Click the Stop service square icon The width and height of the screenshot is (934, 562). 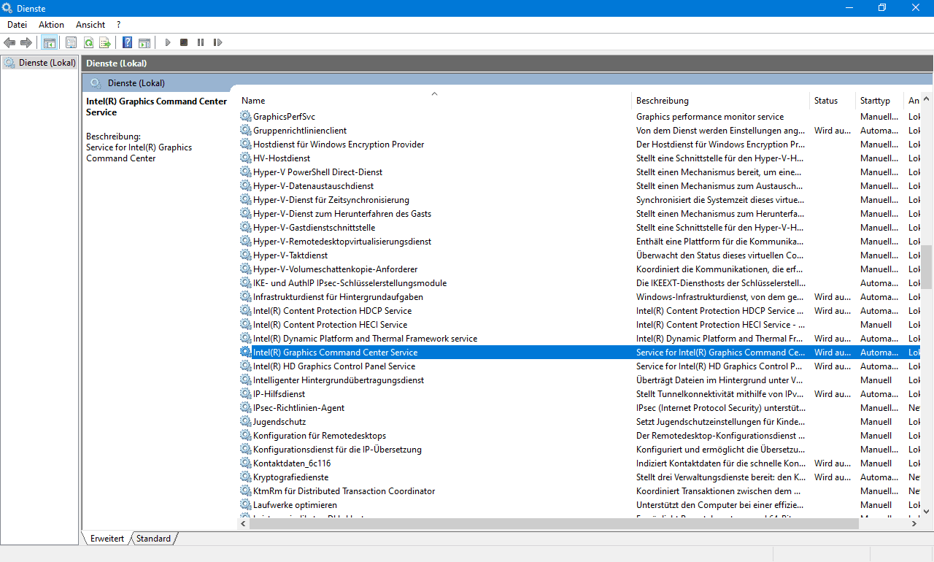tap(184, 42)
